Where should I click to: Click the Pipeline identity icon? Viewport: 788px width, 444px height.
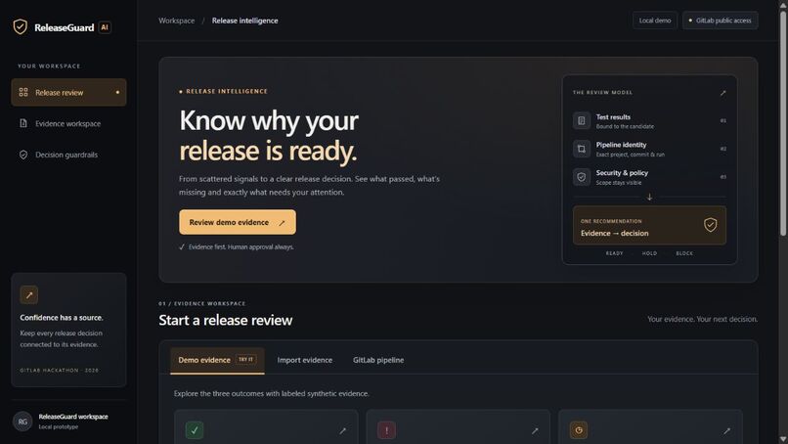pos(582,149)
